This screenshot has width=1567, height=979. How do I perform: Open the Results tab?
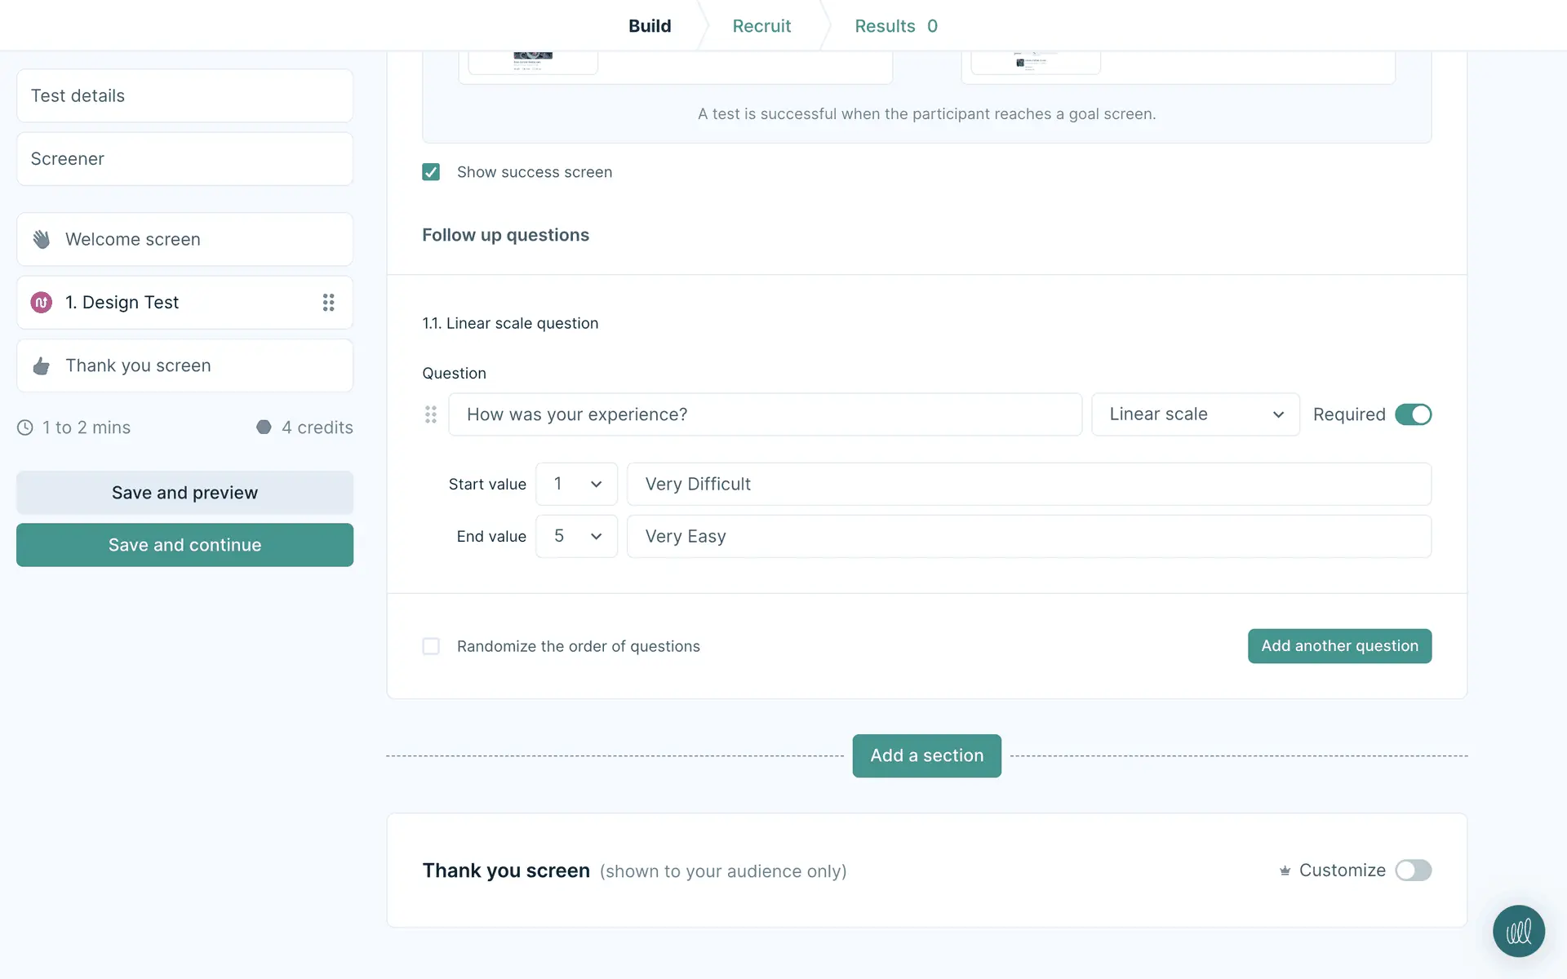pyautogui.click(x=895, y=26)
